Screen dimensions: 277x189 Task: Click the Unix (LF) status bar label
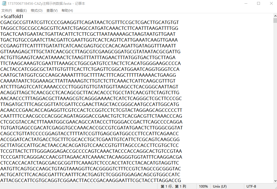[x=220, y=186]
